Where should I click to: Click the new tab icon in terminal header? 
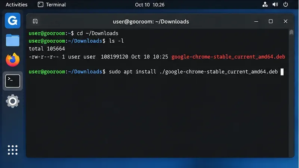pyautogui.click(x=35, y=21)
